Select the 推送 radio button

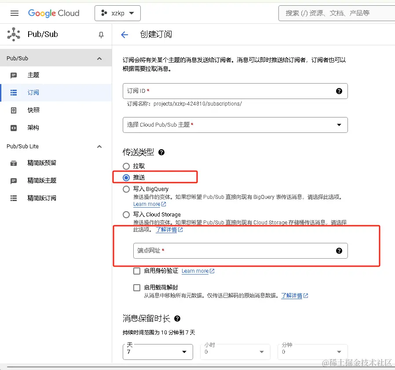pos(126,178)
